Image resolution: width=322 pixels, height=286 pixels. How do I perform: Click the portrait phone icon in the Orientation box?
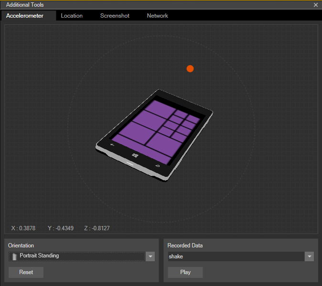click(14, 256)
